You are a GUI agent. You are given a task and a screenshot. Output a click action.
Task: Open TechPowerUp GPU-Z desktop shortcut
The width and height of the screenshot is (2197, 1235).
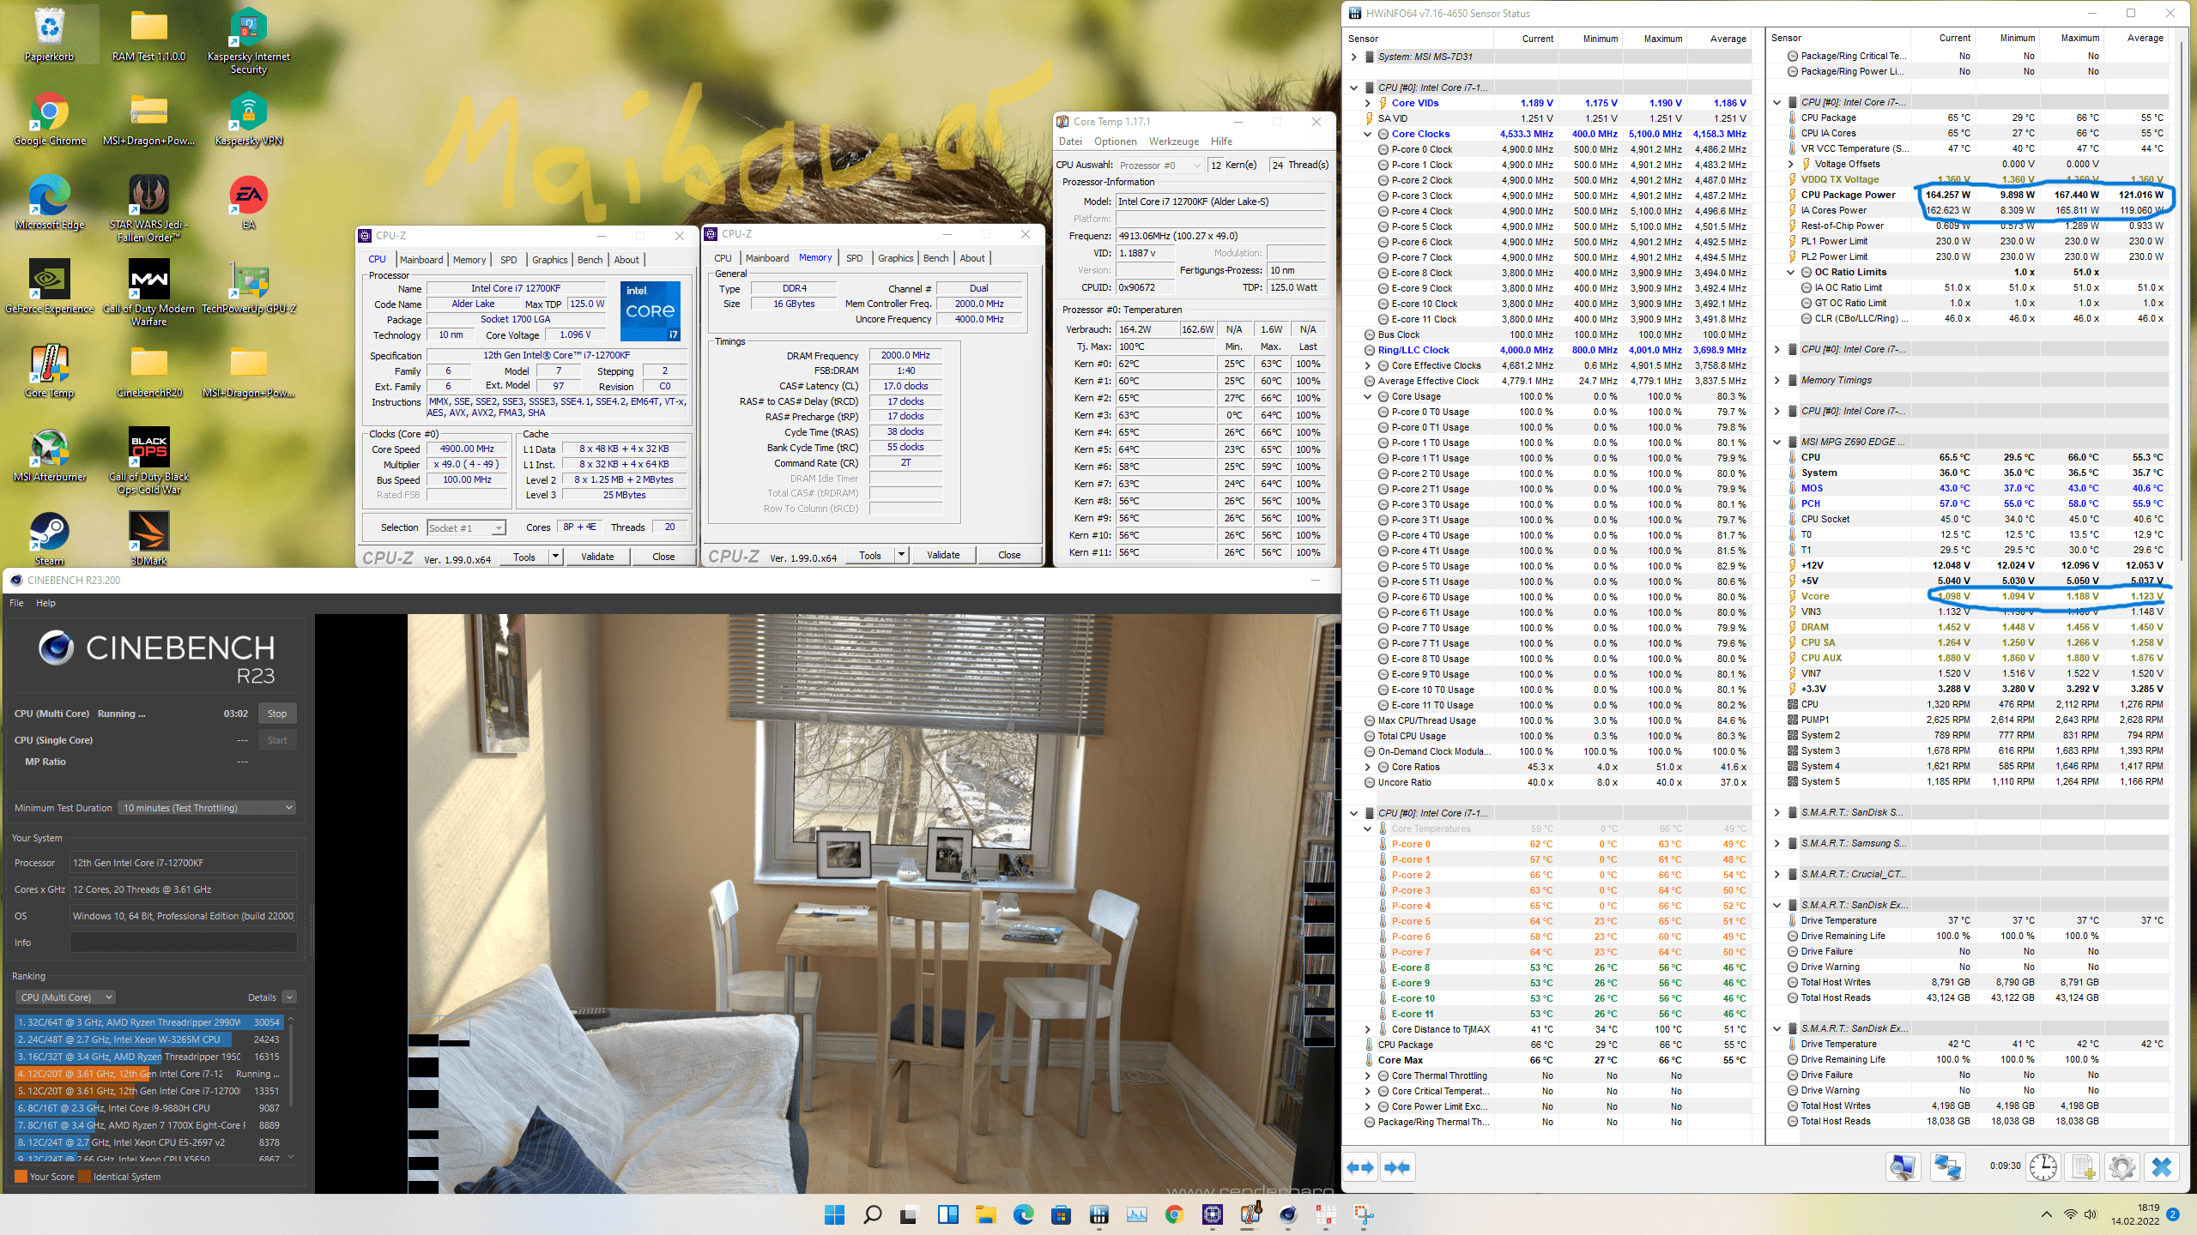[249, 286]
